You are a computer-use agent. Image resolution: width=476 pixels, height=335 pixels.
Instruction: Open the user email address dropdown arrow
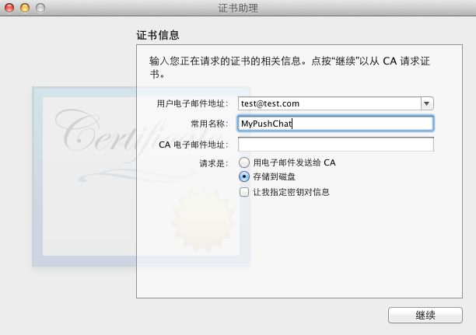click(x=427, y=103)
